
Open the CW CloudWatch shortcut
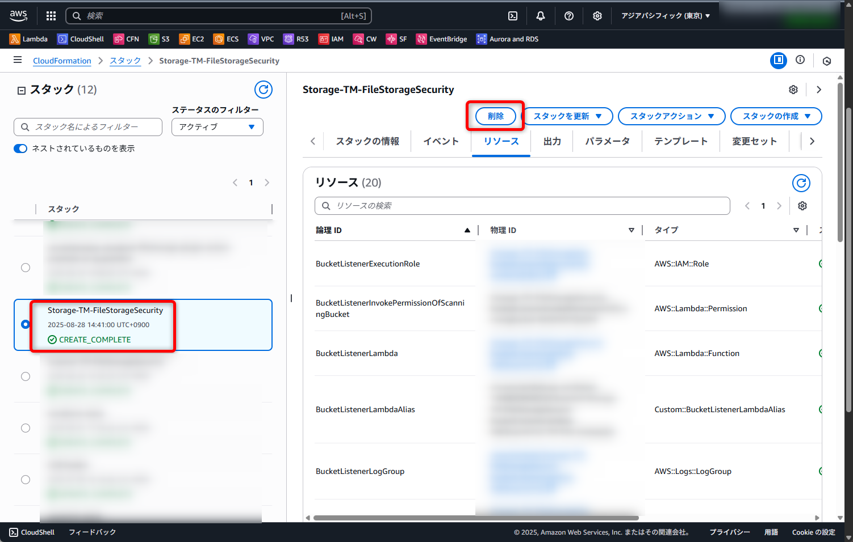[x=365, y=39]
